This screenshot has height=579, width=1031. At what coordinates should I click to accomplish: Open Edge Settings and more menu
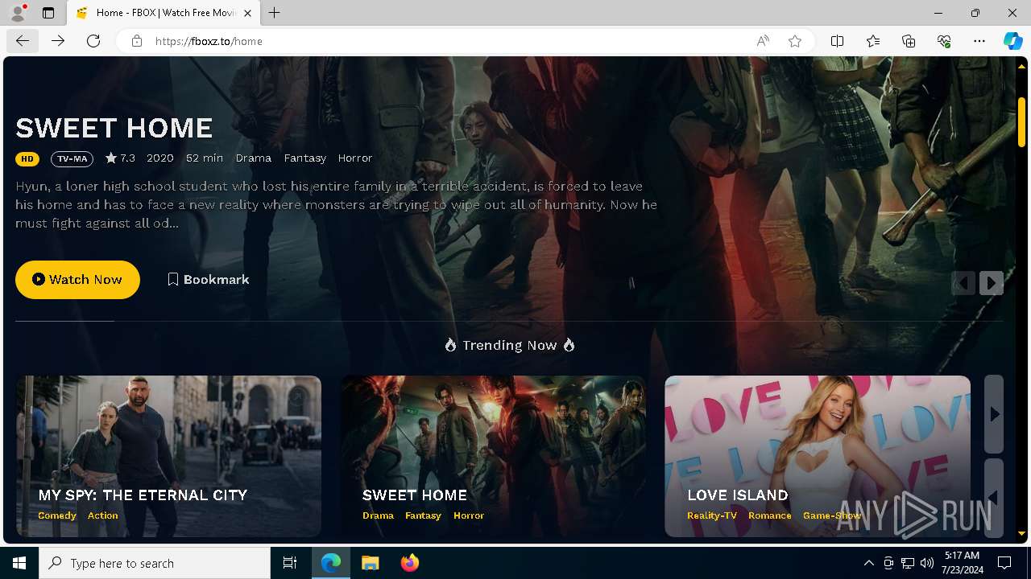coord(979,41)
